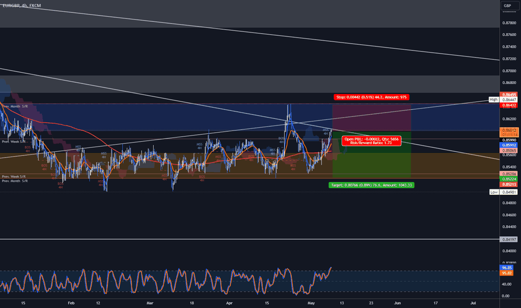Screen dimensions: 521x308
Task: Click the Apr time axis label
Action: coord(229,303)
